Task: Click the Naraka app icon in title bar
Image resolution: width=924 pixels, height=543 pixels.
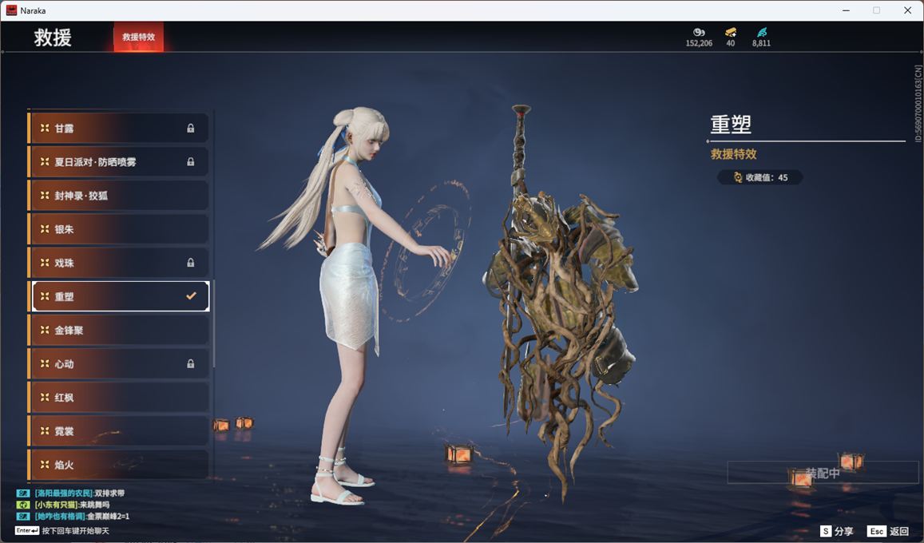Action: pyautogui.click(x=11, y=10)
